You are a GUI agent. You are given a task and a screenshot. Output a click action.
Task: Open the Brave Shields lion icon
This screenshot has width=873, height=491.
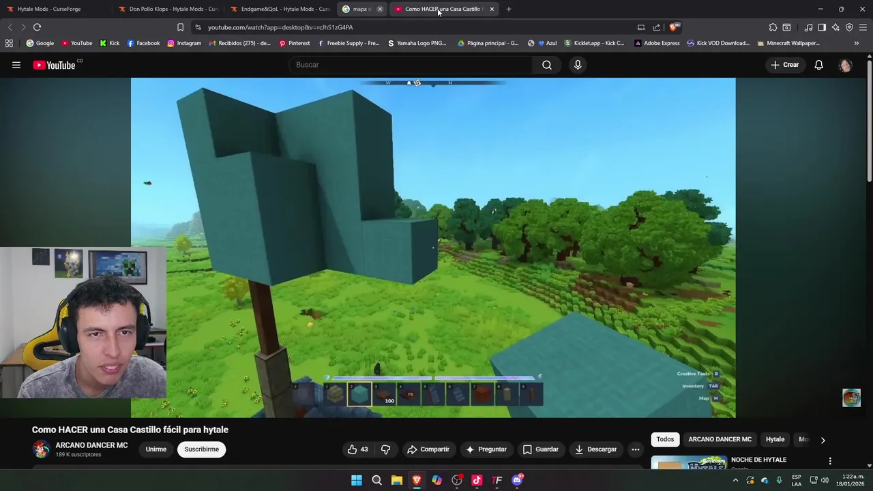click(673, 27)
